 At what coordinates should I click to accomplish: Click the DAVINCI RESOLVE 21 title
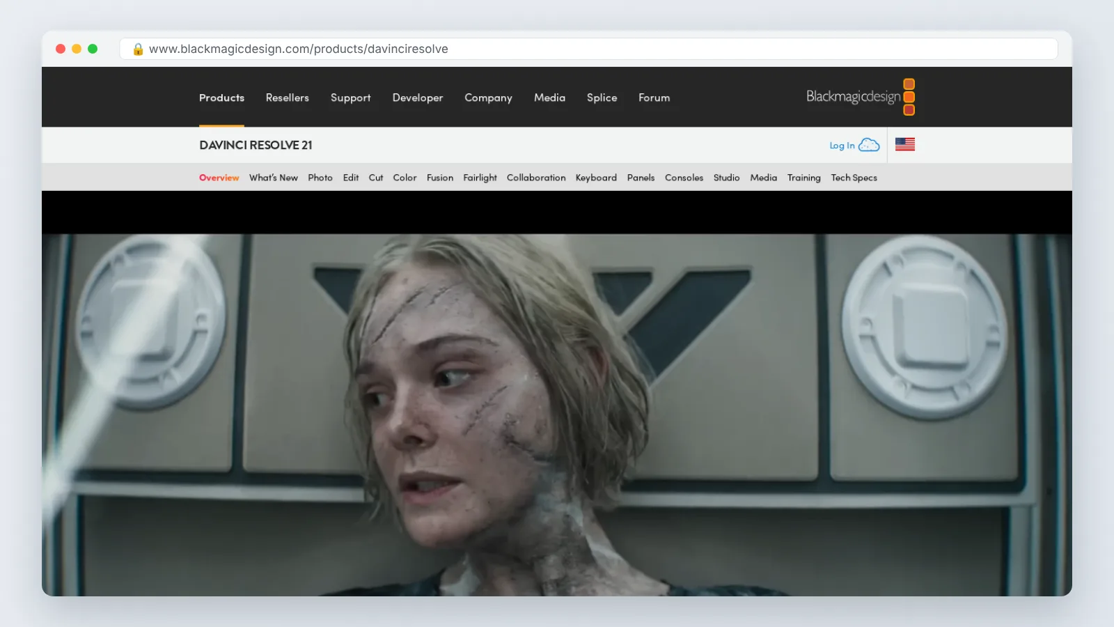click(x=256, y=145)
